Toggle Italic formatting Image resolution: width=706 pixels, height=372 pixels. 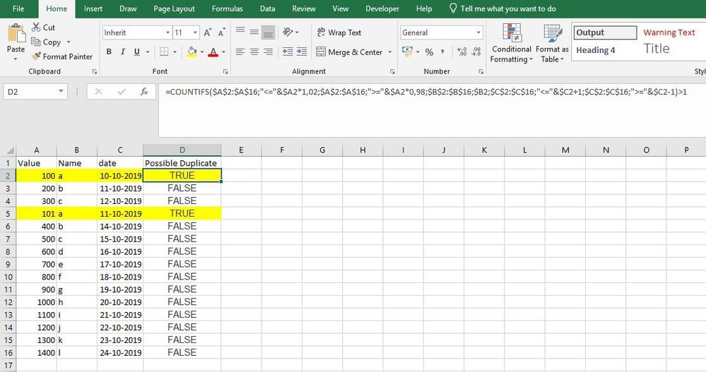(122, 52)
